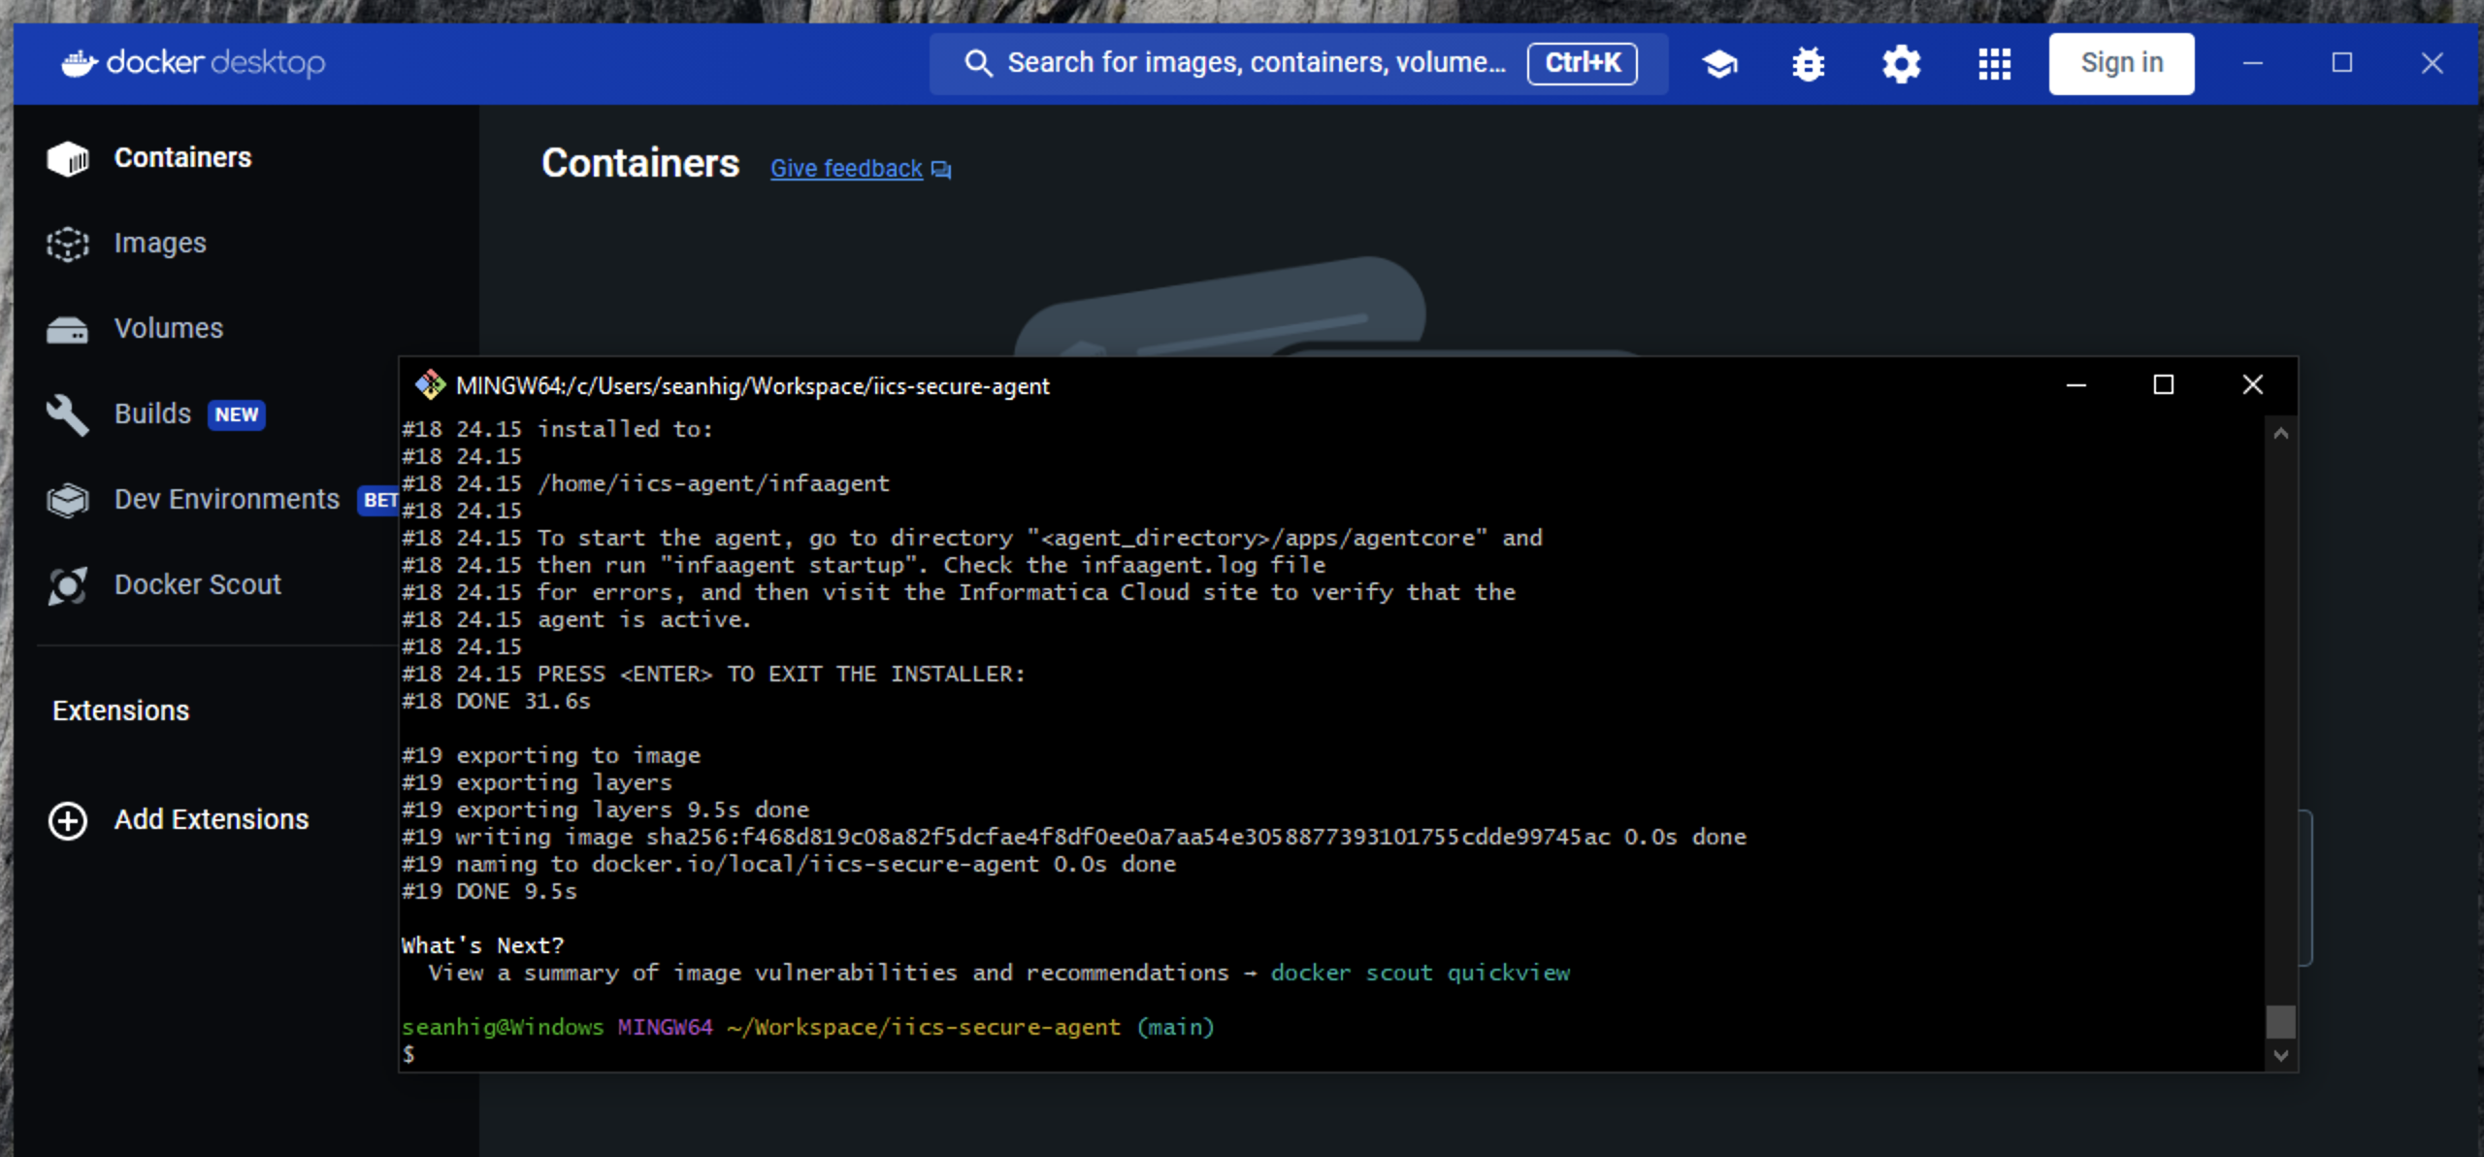Open the Images sidebar icon
Screen dimensions: 2484x1157
[68, 244]
